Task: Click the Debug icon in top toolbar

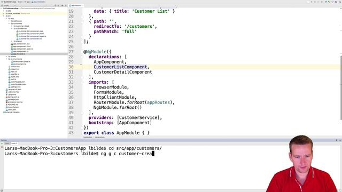Action: (315, 2)
